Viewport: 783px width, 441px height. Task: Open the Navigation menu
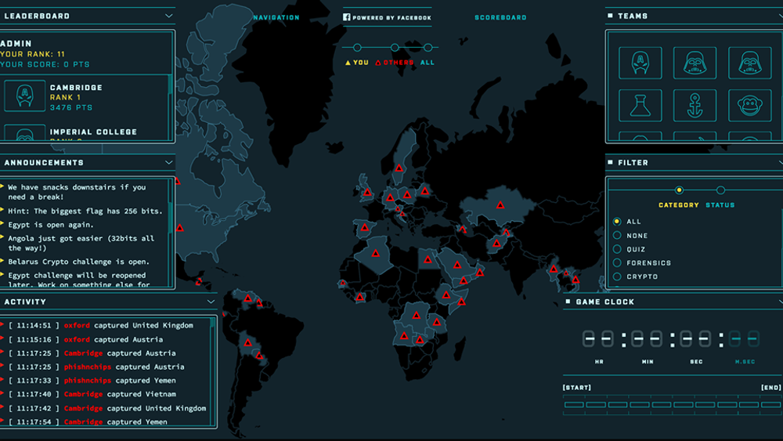276,17
